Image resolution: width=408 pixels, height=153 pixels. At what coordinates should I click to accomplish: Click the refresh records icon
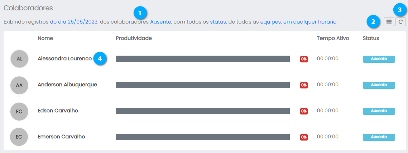pos(401,22)
